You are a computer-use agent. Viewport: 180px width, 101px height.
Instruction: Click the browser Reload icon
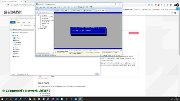pos(8,5)
